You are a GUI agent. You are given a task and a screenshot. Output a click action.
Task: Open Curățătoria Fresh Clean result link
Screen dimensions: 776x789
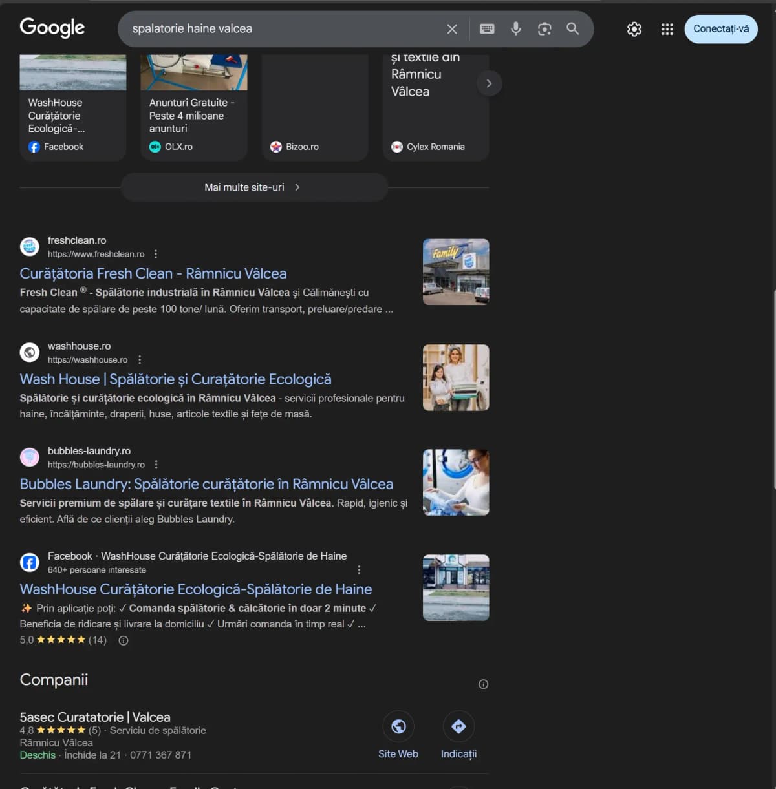point(153,273)
